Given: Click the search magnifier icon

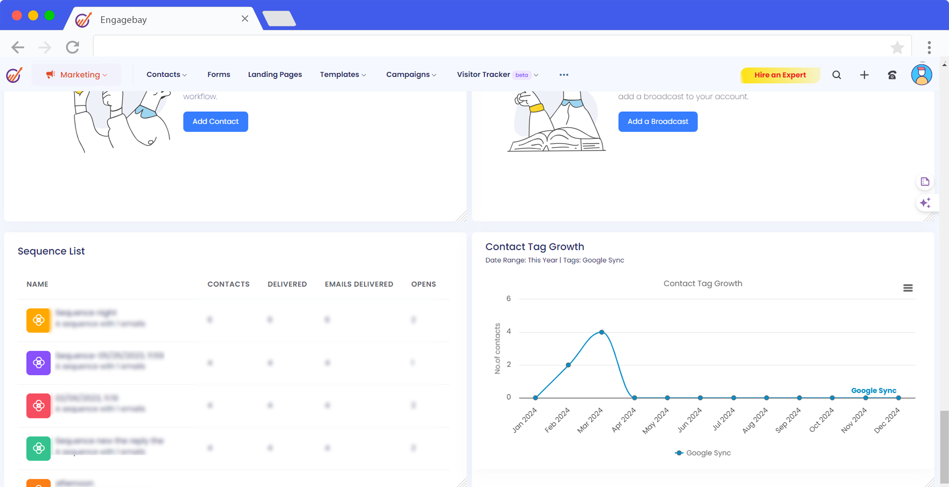Looking at the screenshot, I should click(836, 75).
